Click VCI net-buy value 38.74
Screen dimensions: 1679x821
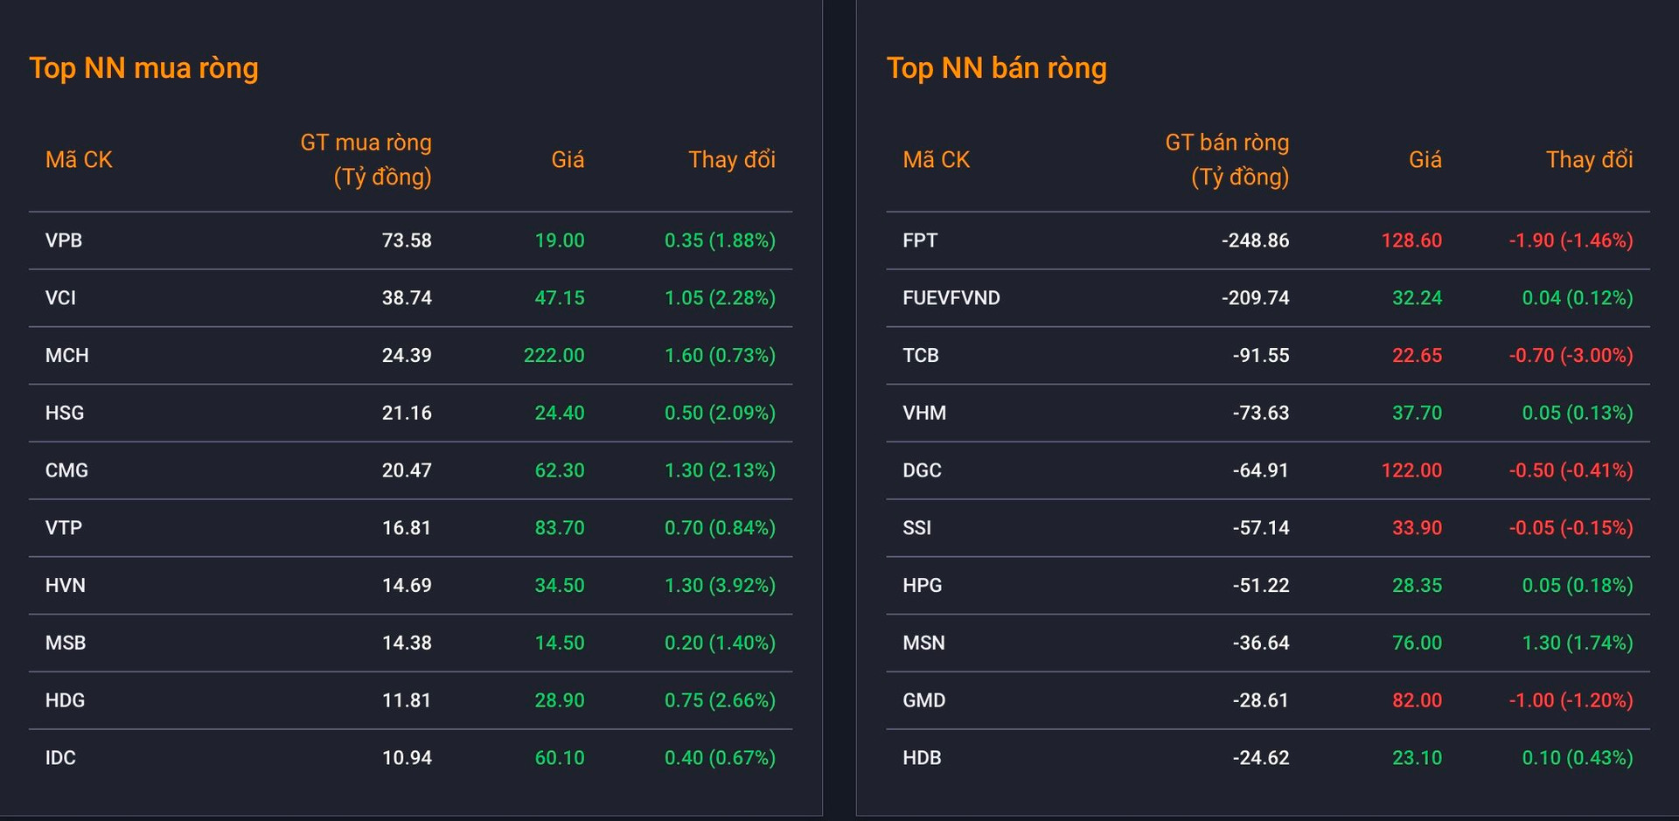tap(407, 298)
